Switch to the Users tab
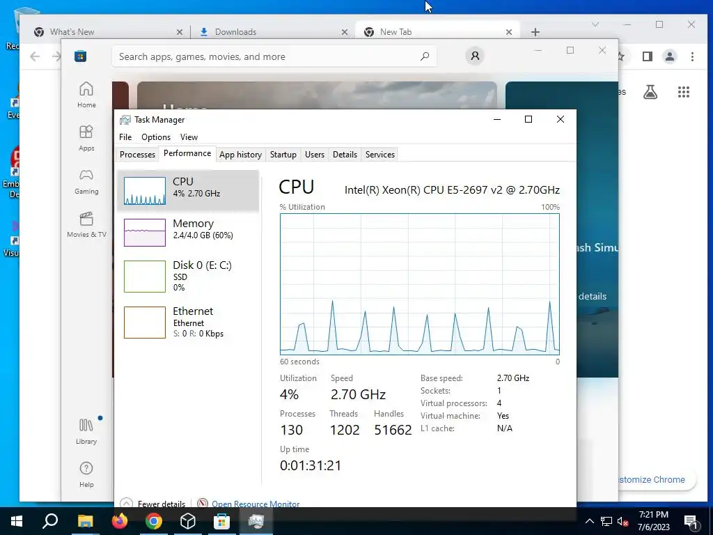The height and width of the screenshot is (535, 713). 314,154
